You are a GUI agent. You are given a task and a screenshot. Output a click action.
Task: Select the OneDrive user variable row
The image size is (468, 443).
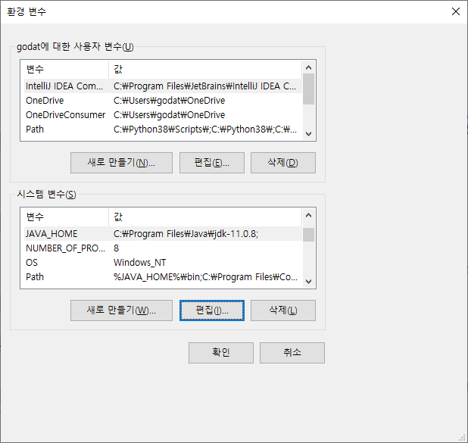163,101
